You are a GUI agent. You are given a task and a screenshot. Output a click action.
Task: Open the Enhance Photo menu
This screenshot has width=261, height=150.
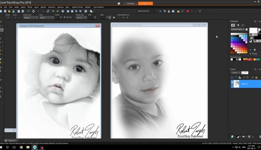pos(78,7)
